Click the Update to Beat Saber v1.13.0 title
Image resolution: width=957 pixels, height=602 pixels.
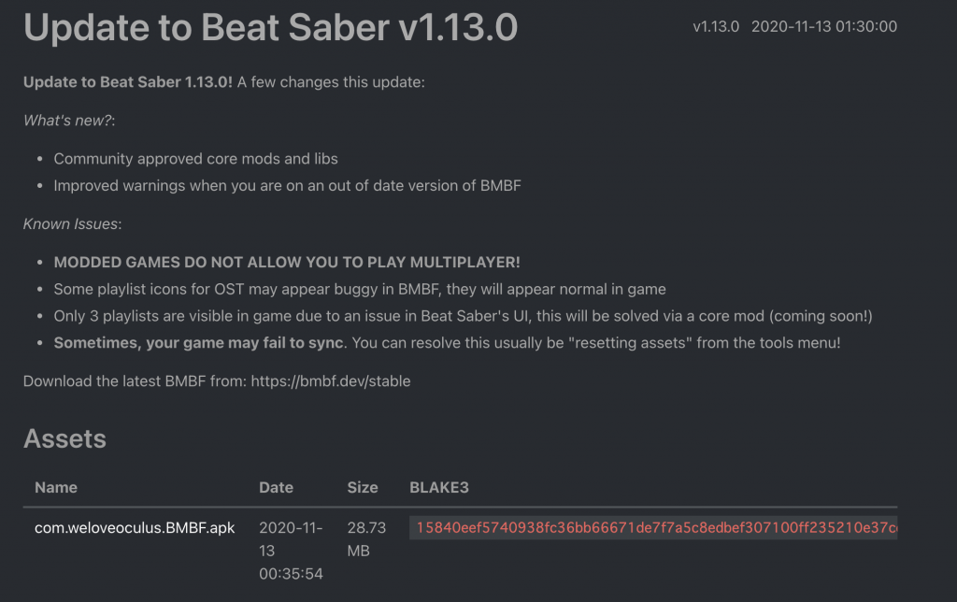pyautogui.click(x=270, y=27)
